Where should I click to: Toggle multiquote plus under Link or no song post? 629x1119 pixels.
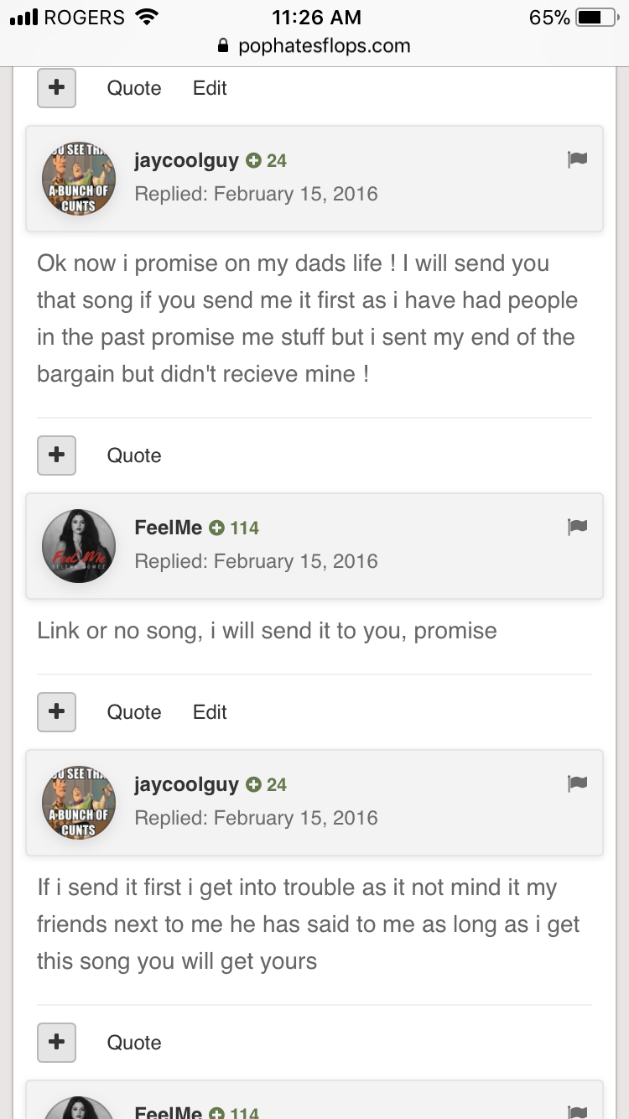[56, 711]
